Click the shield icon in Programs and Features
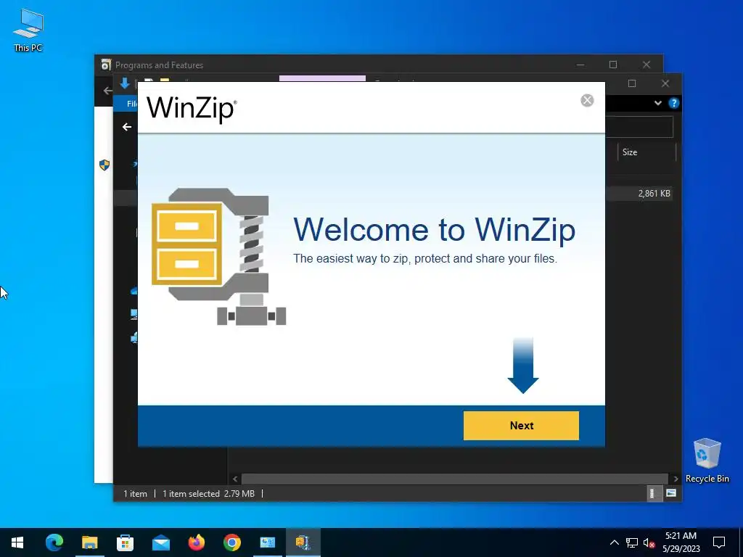Screen dimensions: 743x557 104,165
